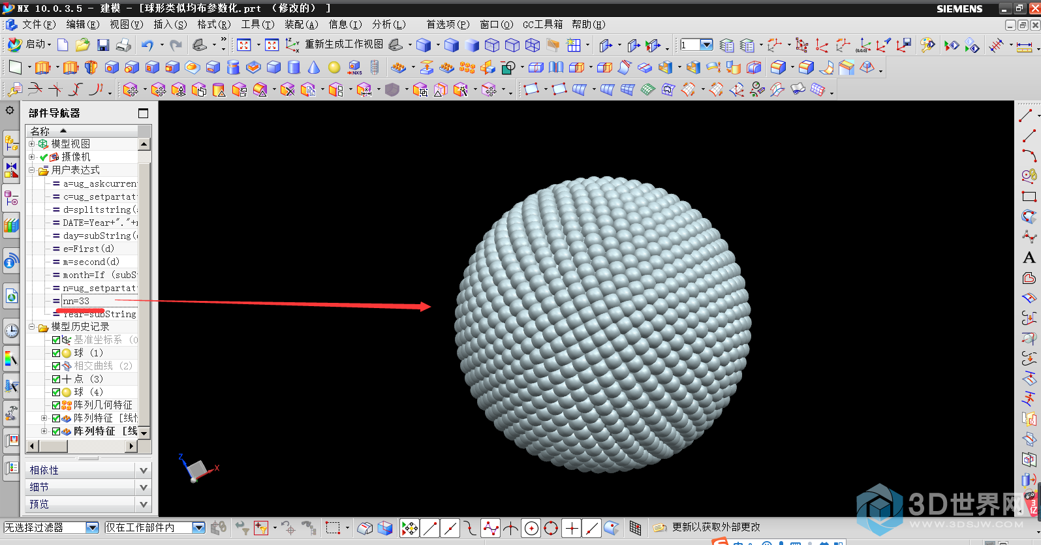
Task: Click the Move Face icon in synchronous toolbar
Action: [131, 89]
